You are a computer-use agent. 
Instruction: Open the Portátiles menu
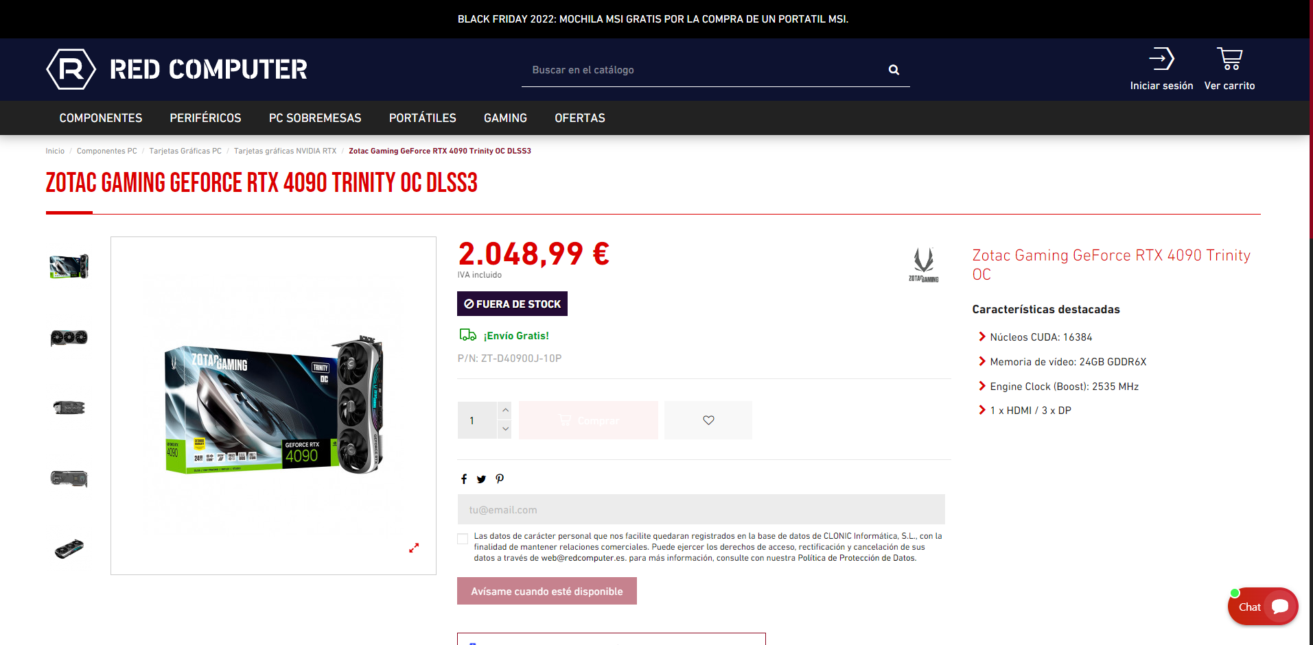[422, 118]
